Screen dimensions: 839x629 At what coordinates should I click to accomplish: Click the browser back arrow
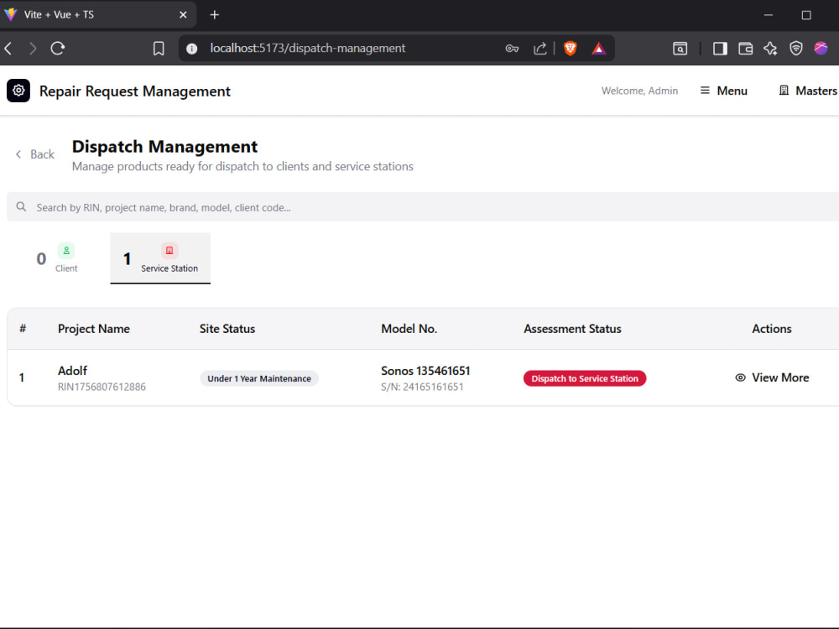coord(8,49)
